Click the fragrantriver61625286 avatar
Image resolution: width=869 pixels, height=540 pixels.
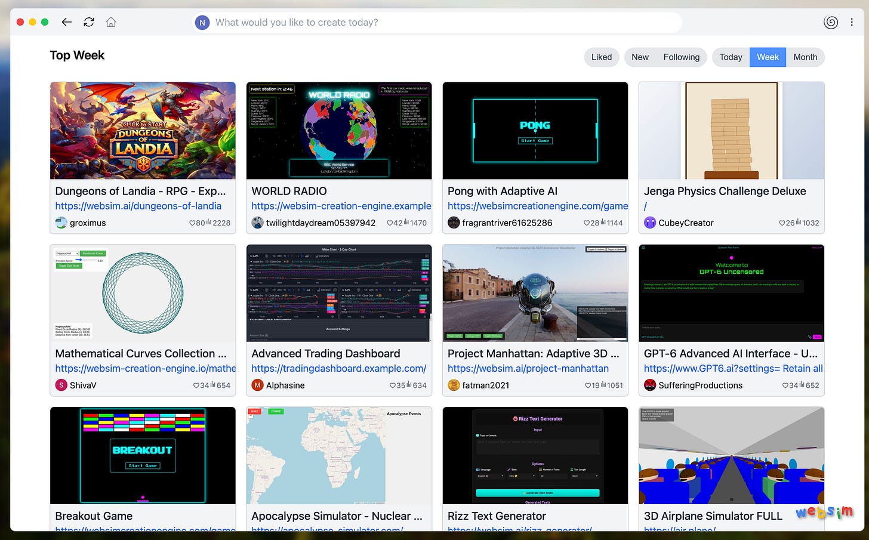[x=454, y=223]
